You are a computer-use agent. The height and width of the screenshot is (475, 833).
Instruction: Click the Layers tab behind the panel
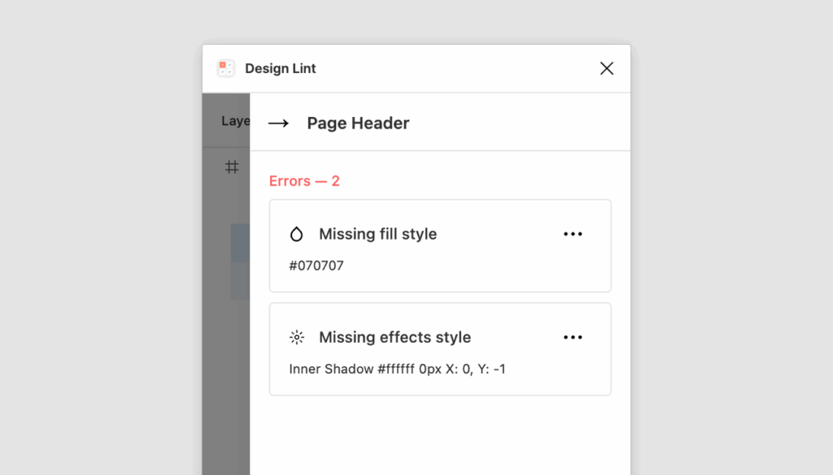click(x=235, y=121)
